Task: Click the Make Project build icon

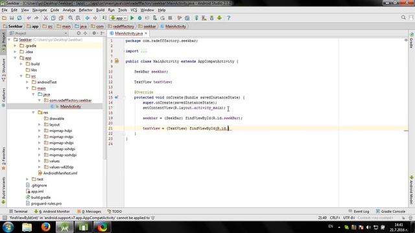Action: tap(104, 18)
